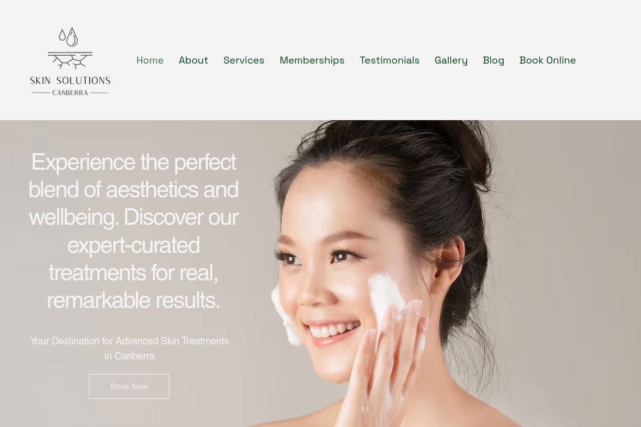
Task: Click the "Your Destination for Advanced Skin Treatments" text
Action: click(x=129, y=341)
